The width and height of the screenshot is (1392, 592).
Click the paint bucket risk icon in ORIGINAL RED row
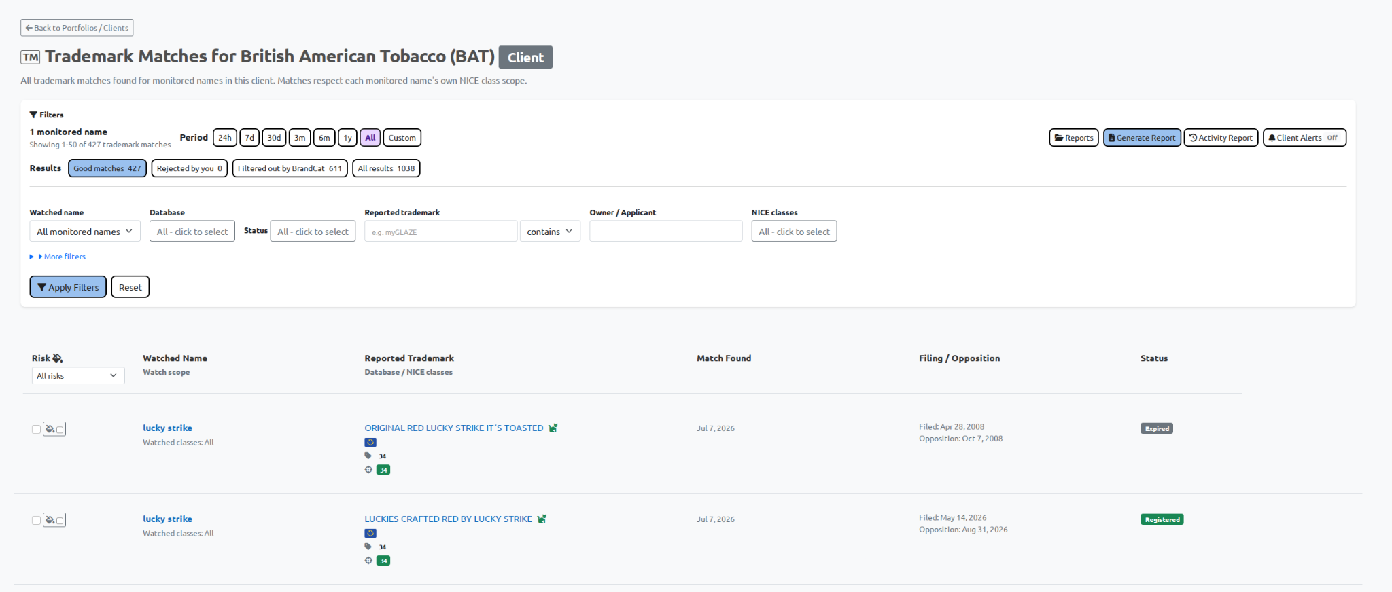point(50,429)
